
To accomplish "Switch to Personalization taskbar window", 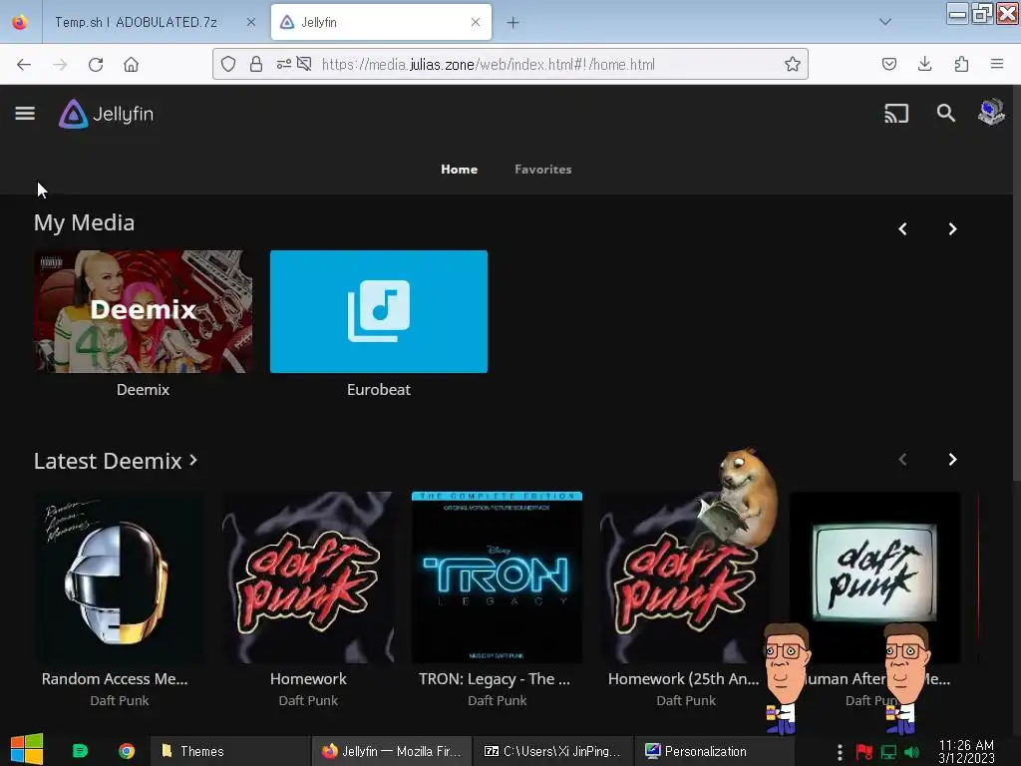I will [x=715, y=751].
